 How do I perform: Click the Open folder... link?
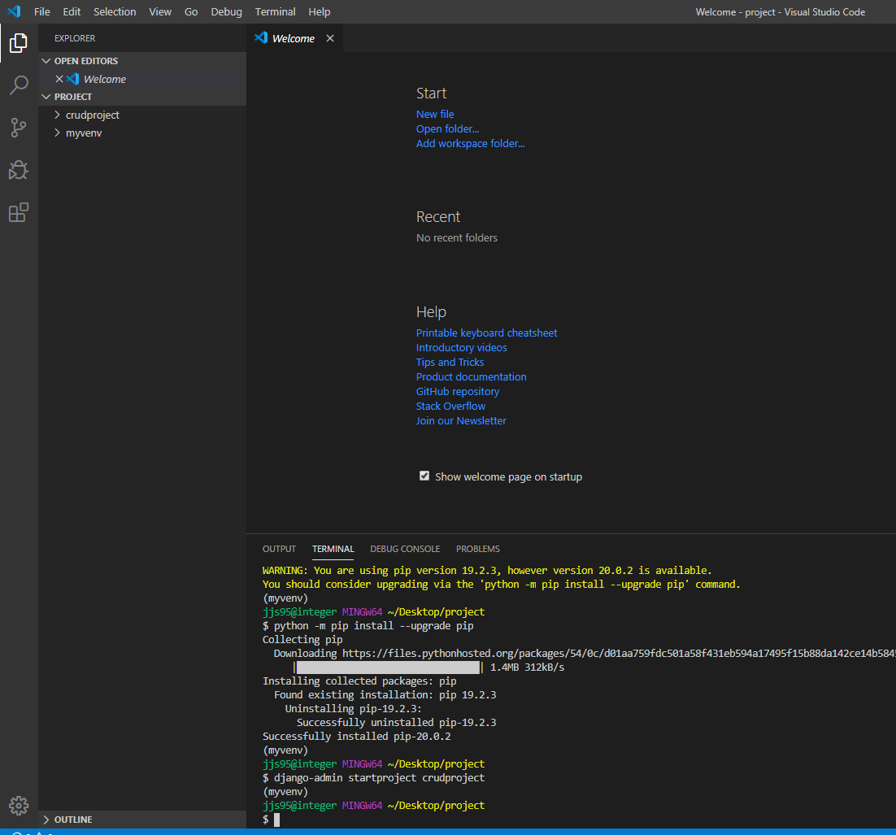point(447,128)
